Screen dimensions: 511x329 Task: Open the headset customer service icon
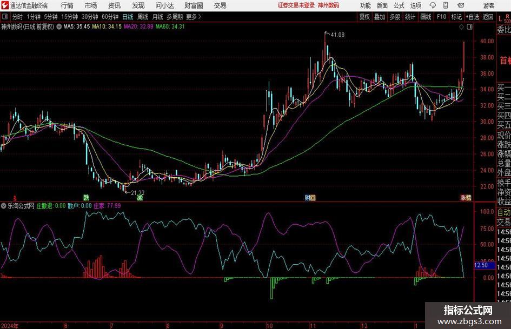[x=433, y=5]
